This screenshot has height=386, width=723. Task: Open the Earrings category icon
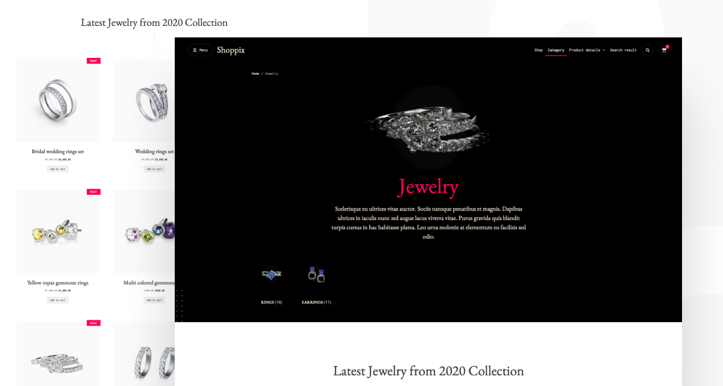click(316, 274)
